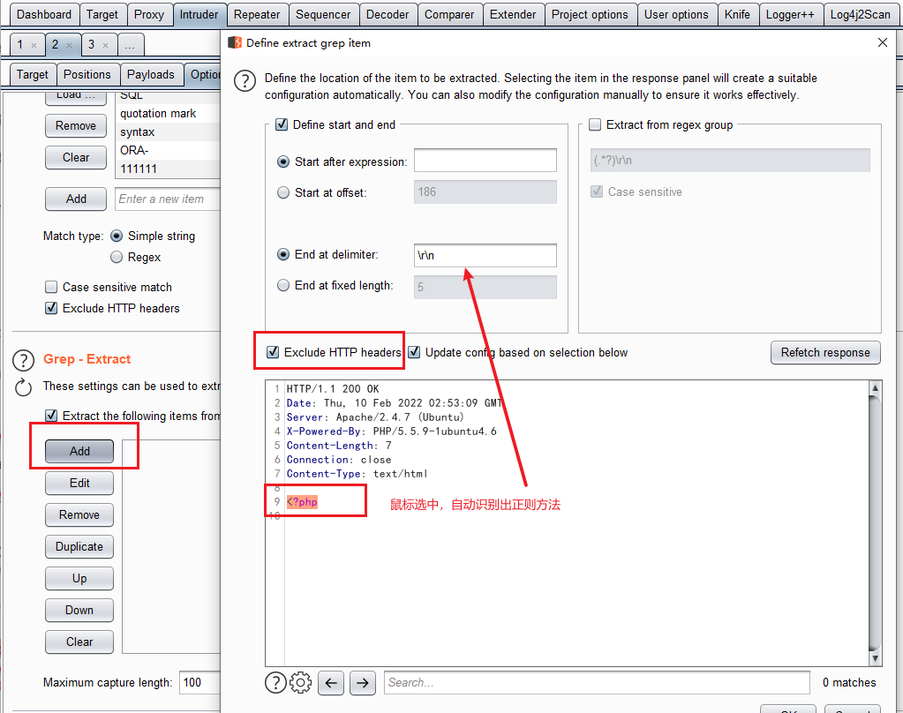Open the Dashboard tab
This screenshot has width=903, height=713.
tap(44, 14)
